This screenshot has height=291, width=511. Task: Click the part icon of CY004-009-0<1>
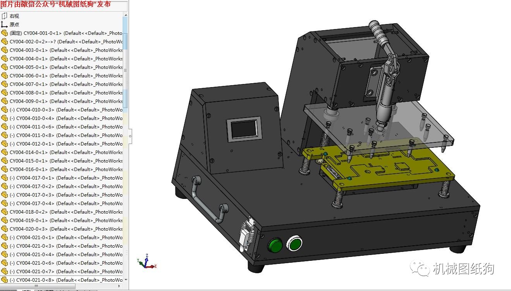(4, 101)
